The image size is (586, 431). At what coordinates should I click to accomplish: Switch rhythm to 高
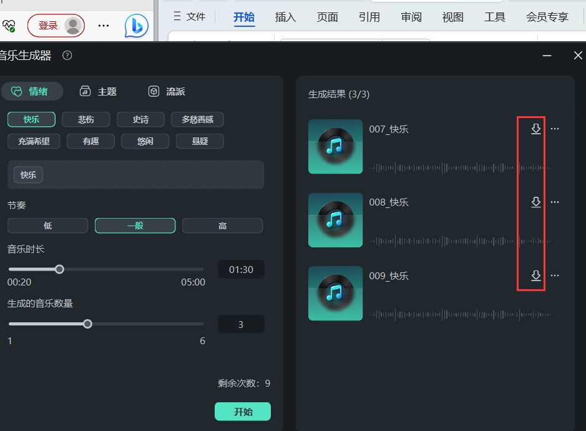coord(222,225)
